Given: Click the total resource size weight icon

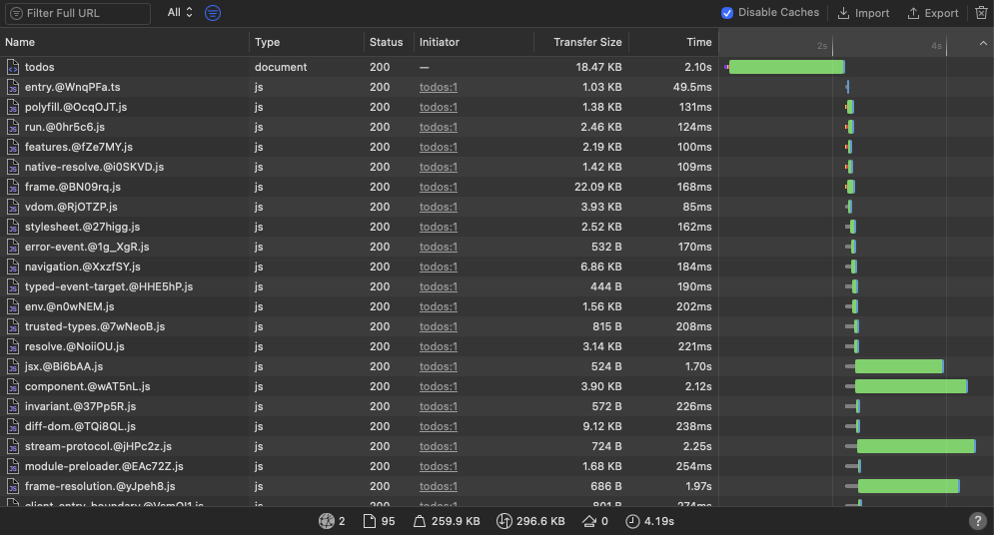Looking at the screenshot, I should pos(419,521).
